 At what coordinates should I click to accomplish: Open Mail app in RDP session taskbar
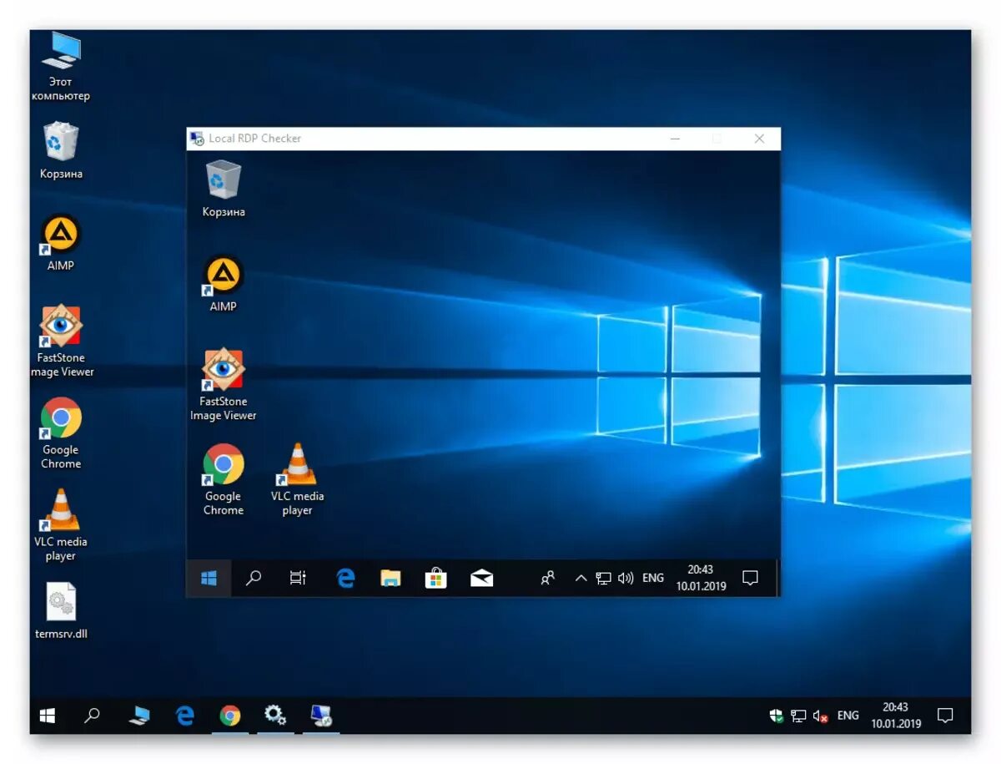click(x=482, y=578)
